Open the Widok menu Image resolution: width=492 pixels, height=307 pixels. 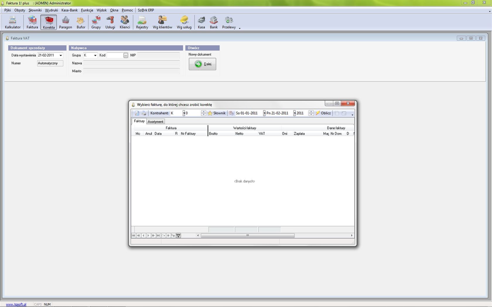pyautogui.click(x=102, y=10)
